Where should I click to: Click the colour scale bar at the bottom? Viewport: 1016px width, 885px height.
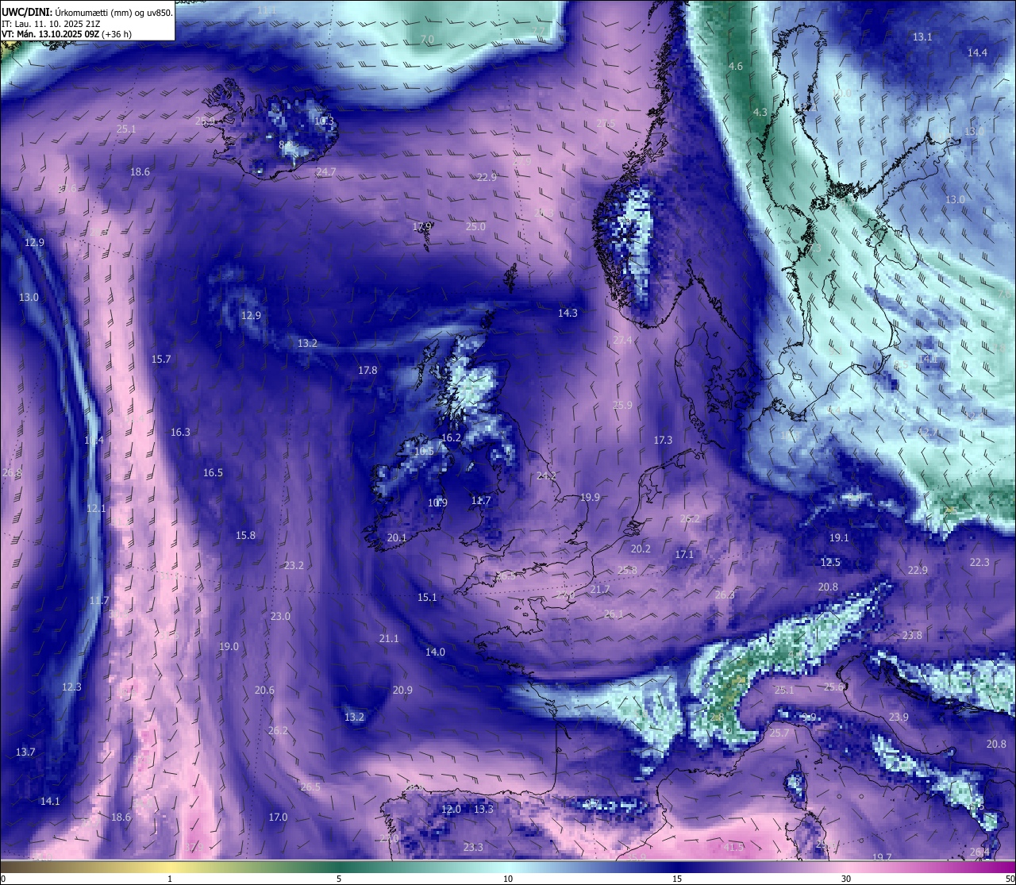click(508, 867)
